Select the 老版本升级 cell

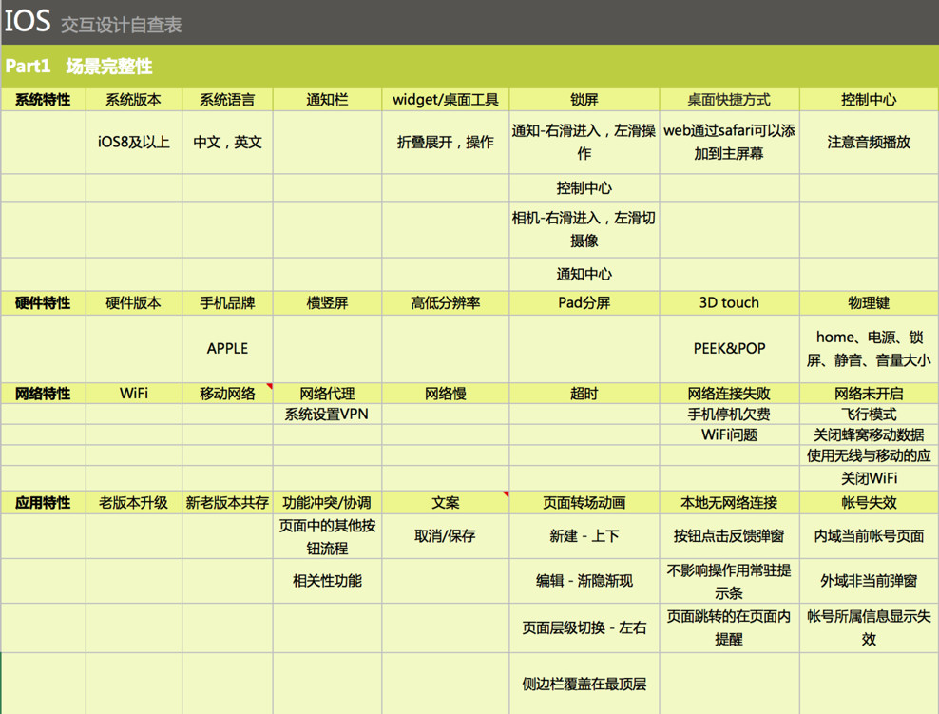coord(134,503)
